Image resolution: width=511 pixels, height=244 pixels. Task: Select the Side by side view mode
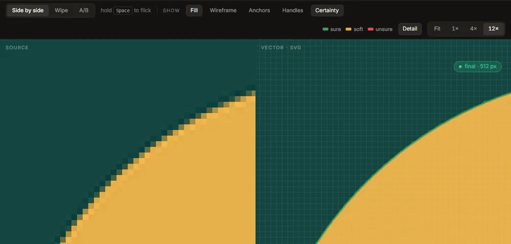[28, 10]
